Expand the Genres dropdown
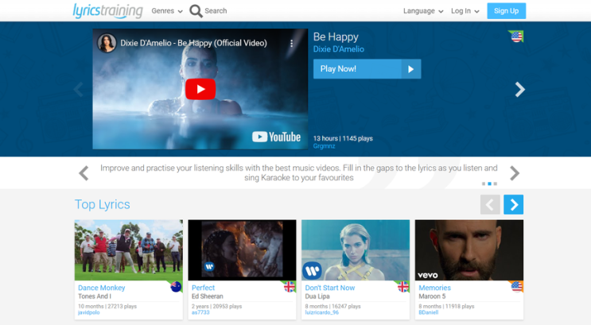Image resolution: width=591 pixels, height=325 pixels. click(x=167, y=11)
